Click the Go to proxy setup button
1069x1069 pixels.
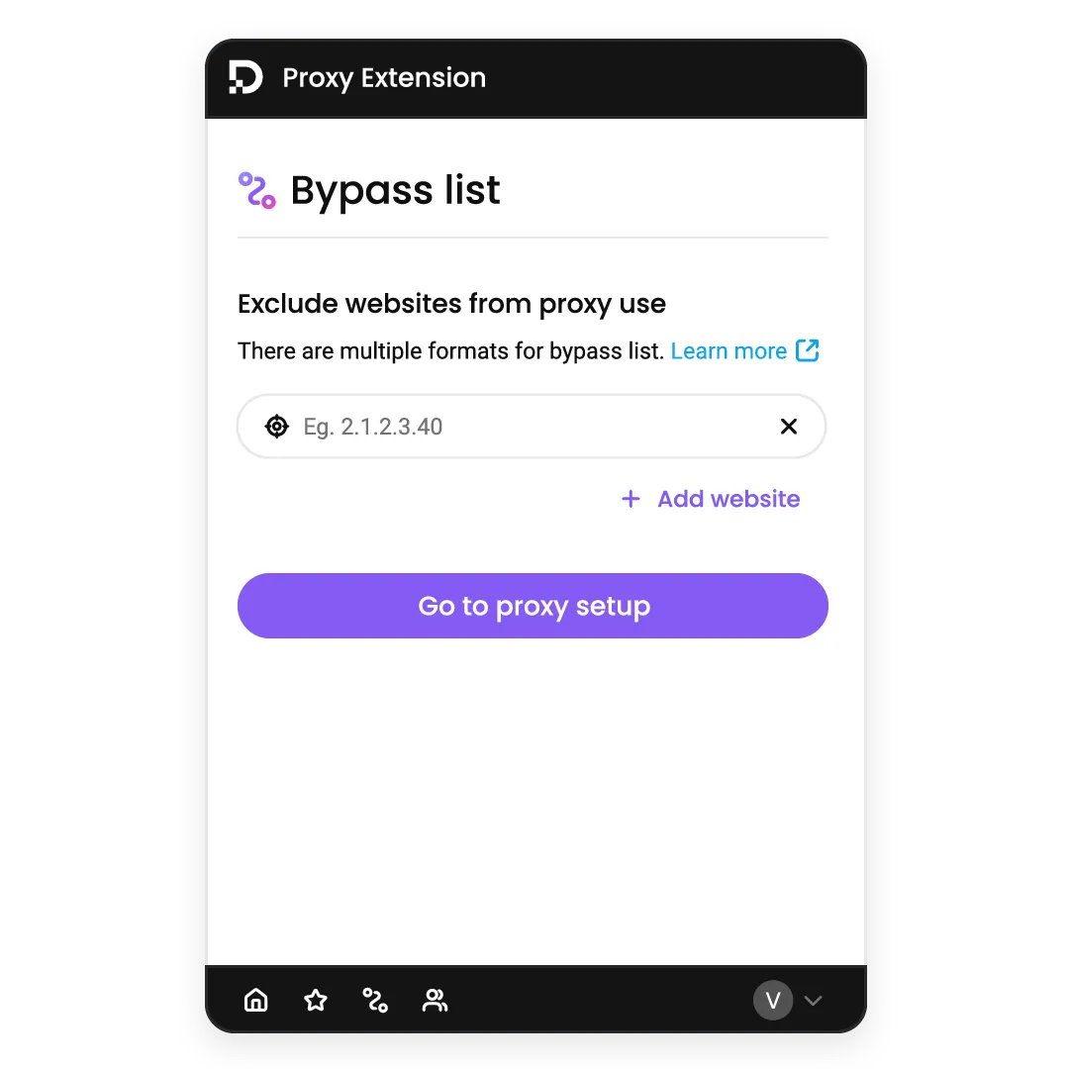533,606
